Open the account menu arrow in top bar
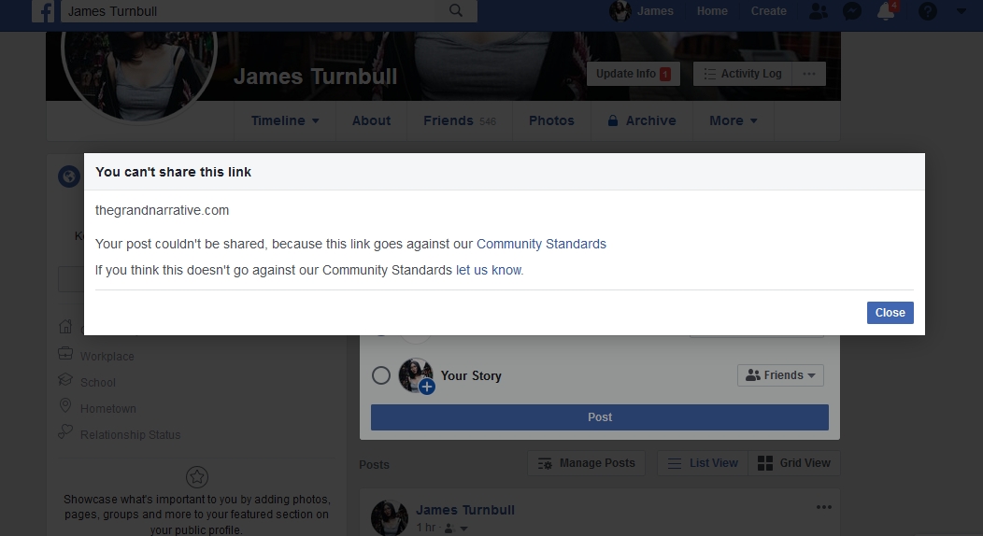Viewport: 983px width, 536px height. click(962, 11)
